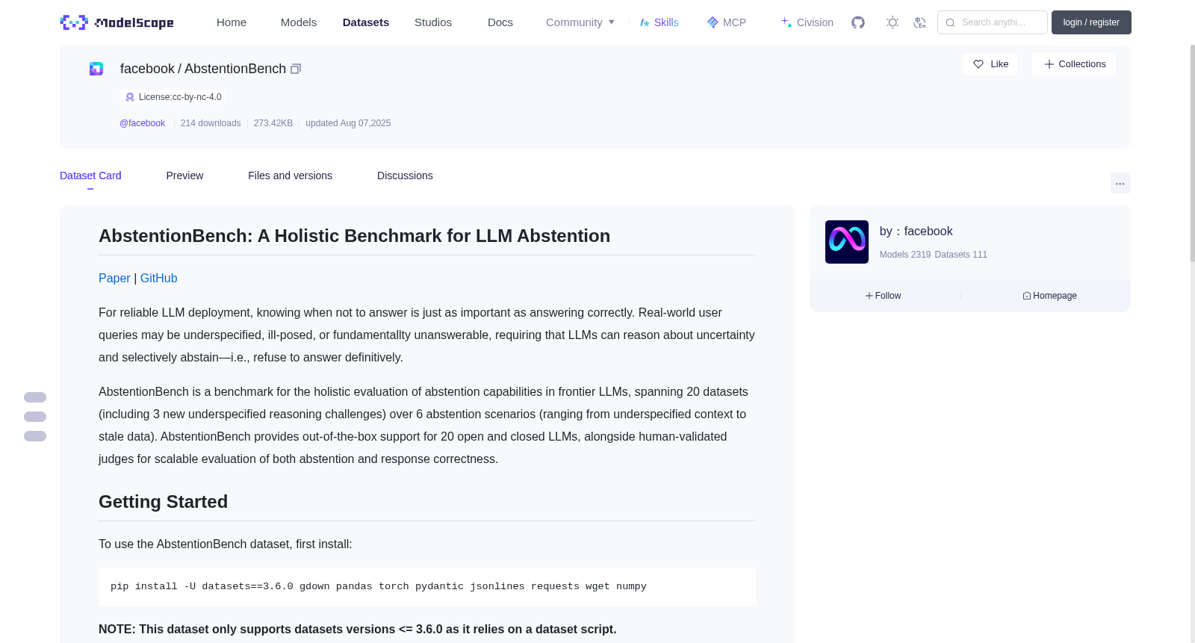Viewport: 1195px width, 643px height.
Task: Click the '273.42KB' size text
Action: pos(273,123)
